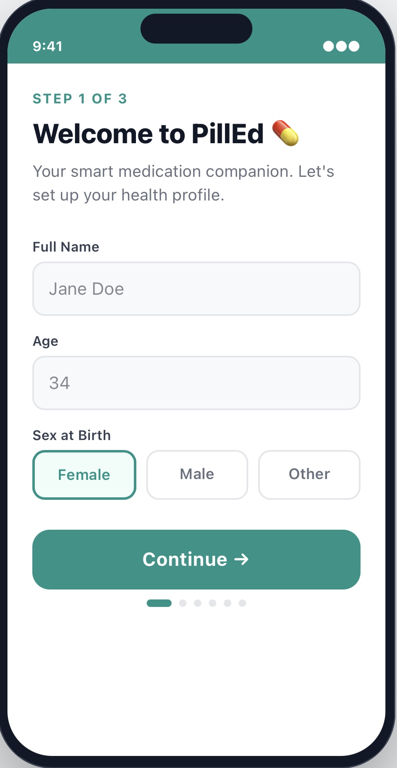Tap the third pagination dot
Viewport: 397px width, 768px height.
click(x=198, y=603)
